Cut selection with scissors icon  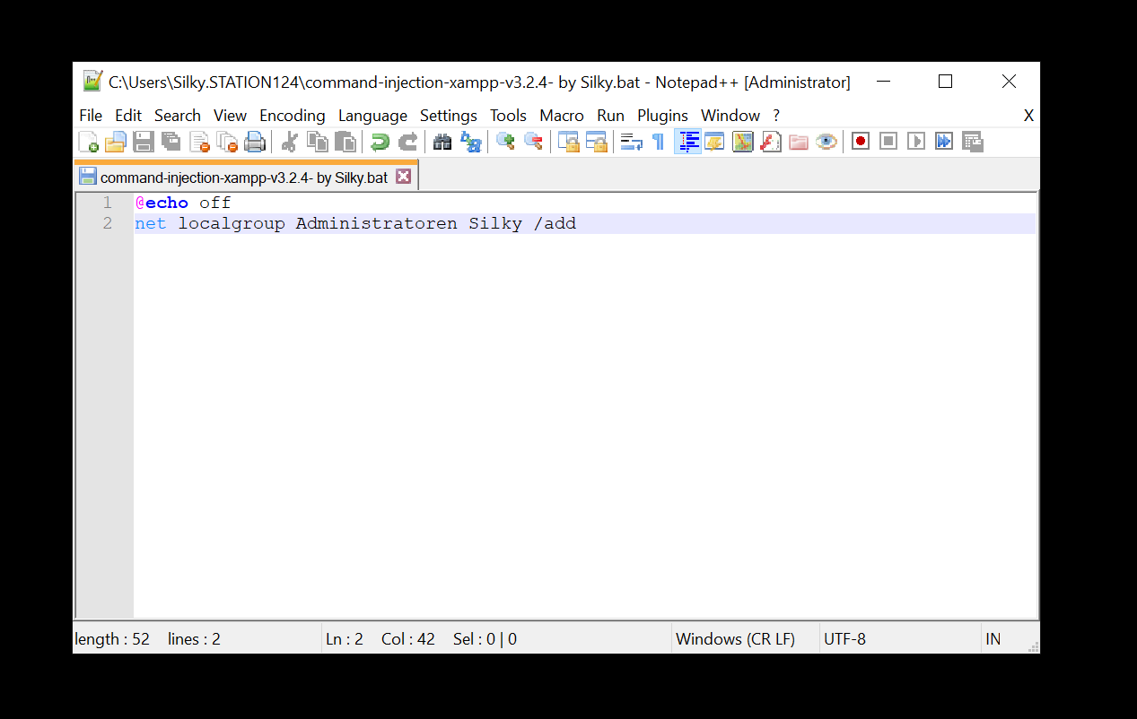(x=289, y=142)
